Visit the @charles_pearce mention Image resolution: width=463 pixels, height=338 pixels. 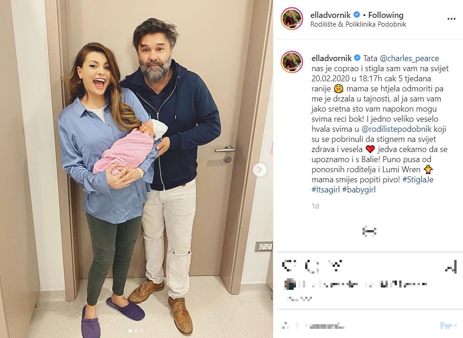[x=409, y=58]
